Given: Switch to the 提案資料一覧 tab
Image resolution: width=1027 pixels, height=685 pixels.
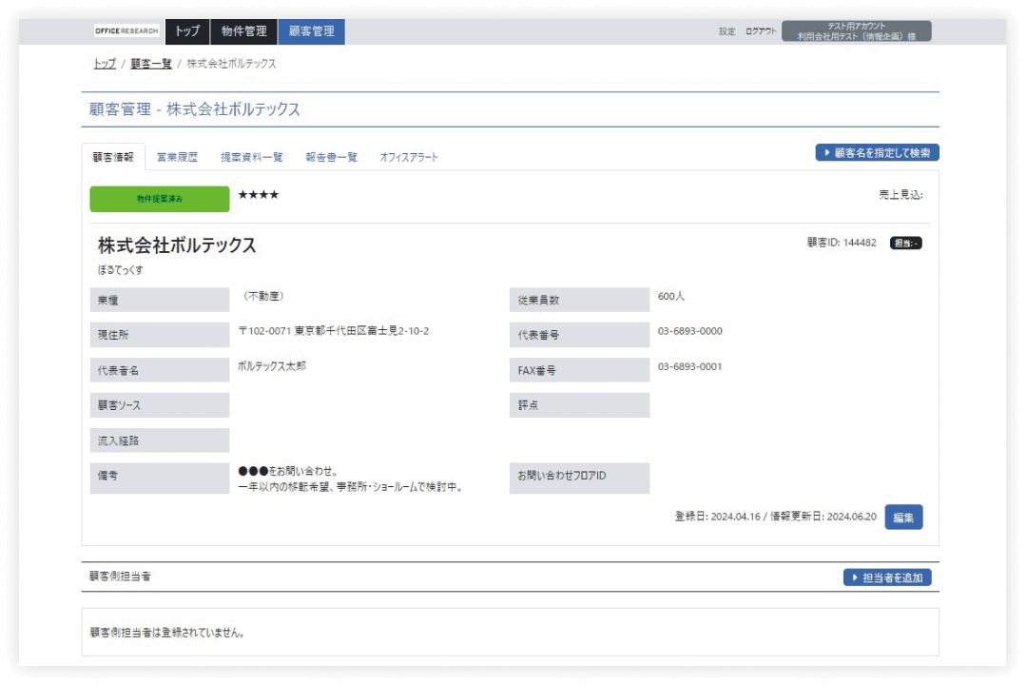Looking at the screenshot, I should point(251,157).
